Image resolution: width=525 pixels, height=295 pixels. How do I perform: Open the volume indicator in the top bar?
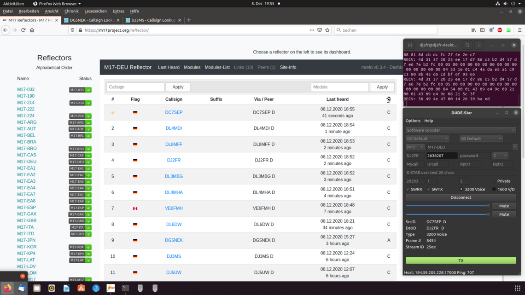(505, 4)
